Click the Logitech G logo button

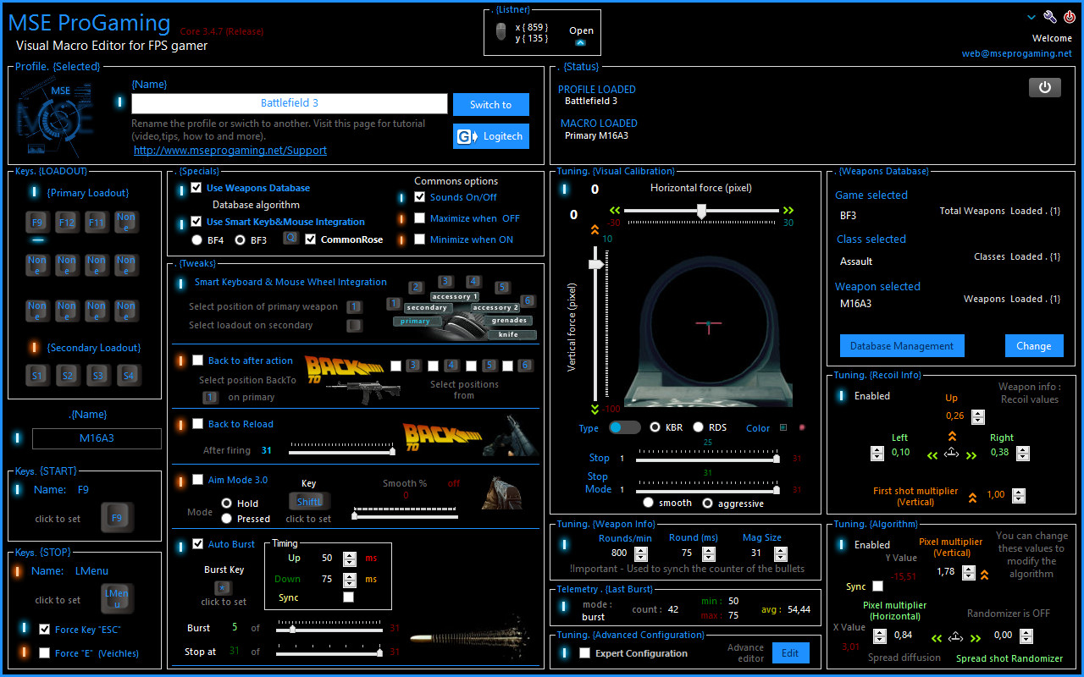coord(491,136)
